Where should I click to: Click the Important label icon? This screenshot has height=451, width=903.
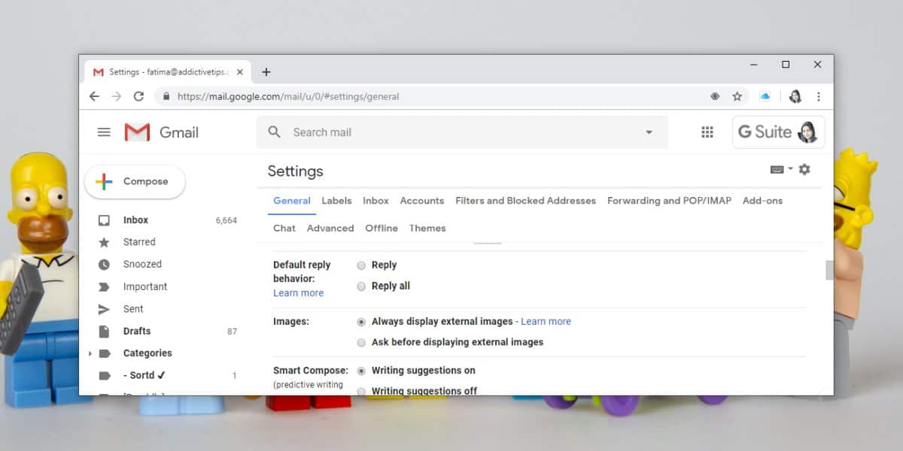(x=105, y=286)
